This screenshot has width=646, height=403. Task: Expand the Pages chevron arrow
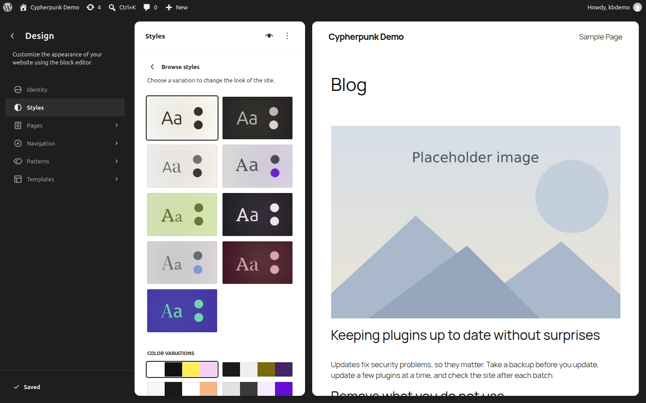[x=117, y=125]
